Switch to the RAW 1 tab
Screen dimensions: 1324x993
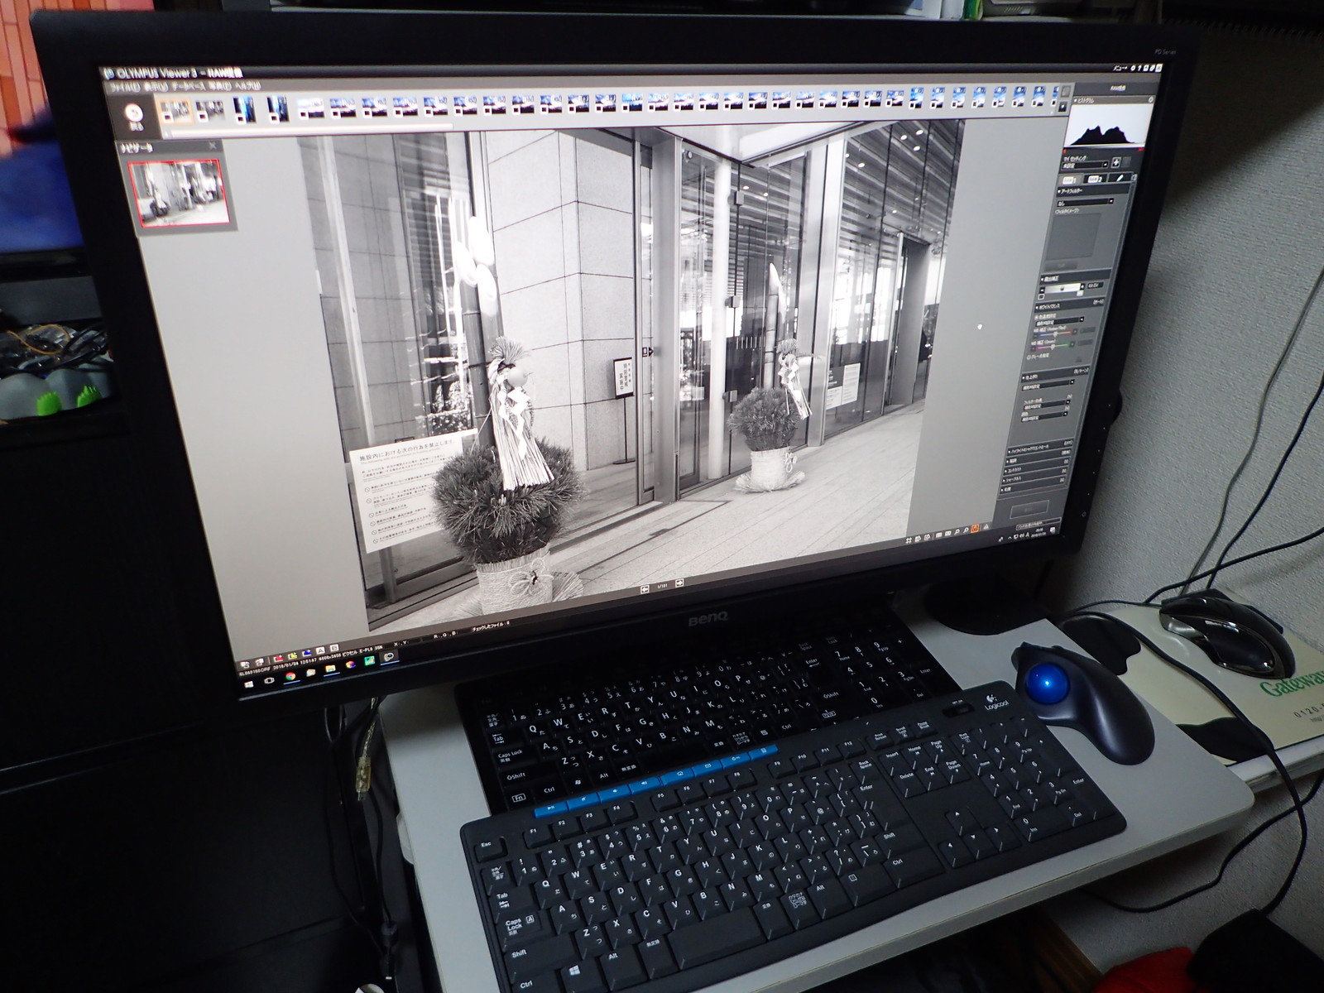pyautogui.click(x=1068, y=179)
